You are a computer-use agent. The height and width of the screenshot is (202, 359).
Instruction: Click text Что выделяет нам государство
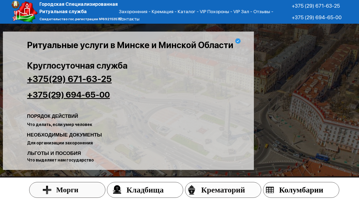[60, 160]
